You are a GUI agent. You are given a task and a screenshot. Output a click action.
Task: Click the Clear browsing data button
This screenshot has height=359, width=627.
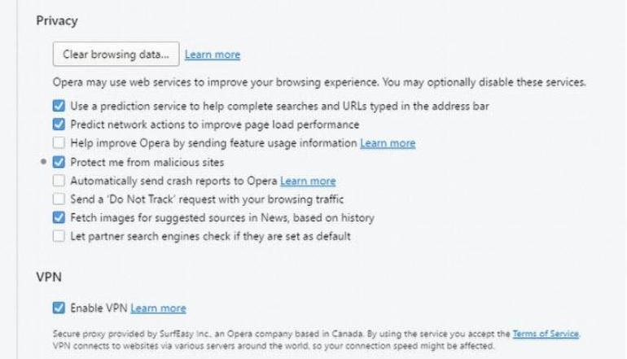pos(116,55)
